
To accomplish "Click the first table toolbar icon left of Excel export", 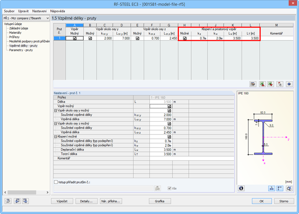I will [x=253, y=84].
